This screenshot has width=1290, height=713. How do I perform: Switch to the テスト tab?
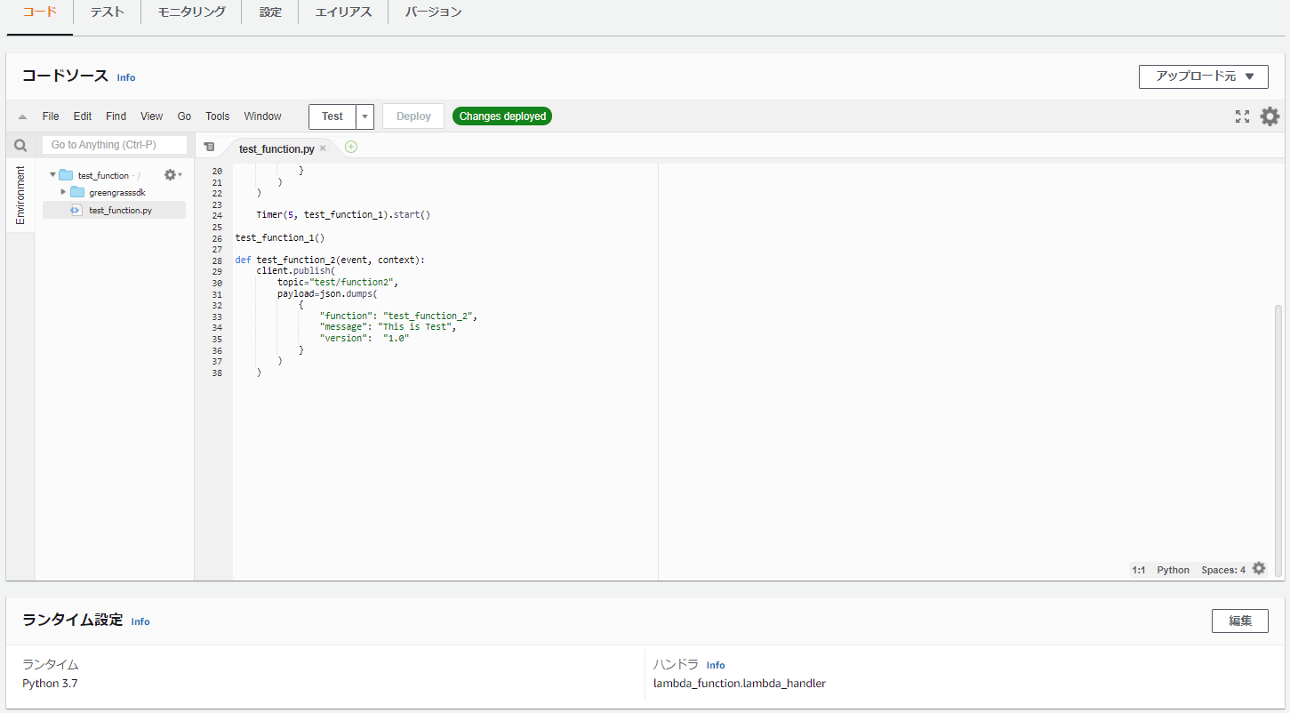[107, 12]
